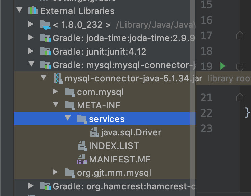Image resolution: width=251 pixels, height=196 pixels.
Task: Click the jar archive icon for mysql-connector-java
Action: tap(58, 78)
